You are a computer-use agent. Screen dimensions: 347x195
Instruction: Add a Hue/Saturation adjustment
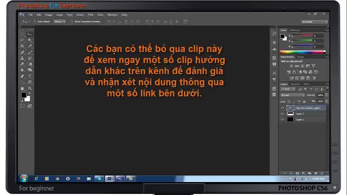[288, 72]
